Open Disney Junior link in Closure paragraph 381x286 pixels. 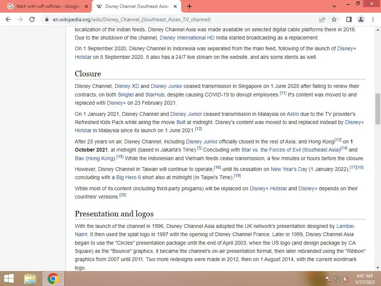(x=166, y=86)
